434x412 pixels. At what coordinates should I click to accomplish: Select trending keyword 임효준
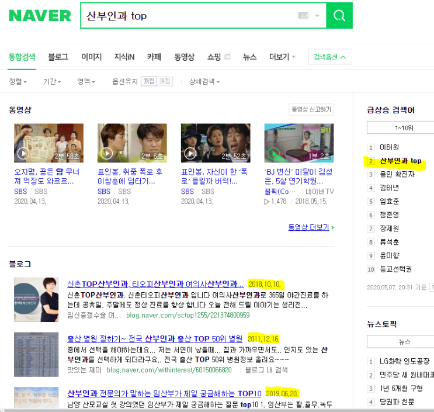point(389,202)
